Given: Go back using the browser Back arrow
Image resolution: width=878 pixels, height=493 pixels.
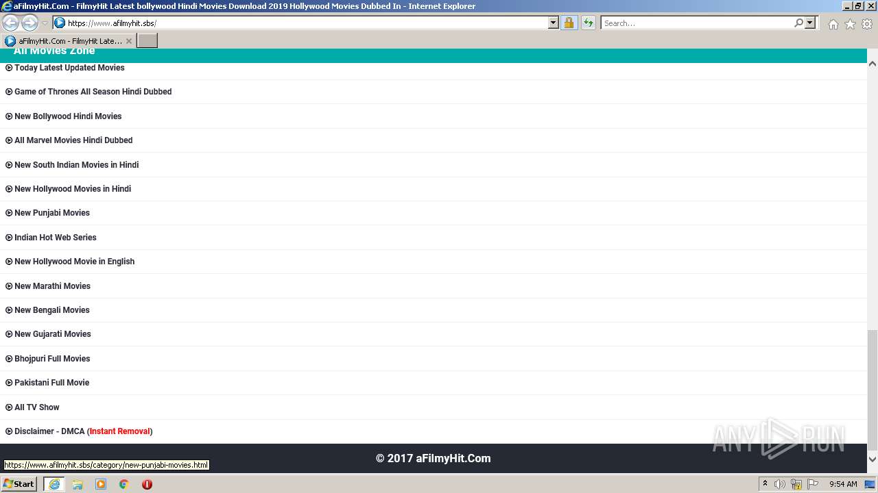Looking at the screenshot, I should click(x=10, y=23).
